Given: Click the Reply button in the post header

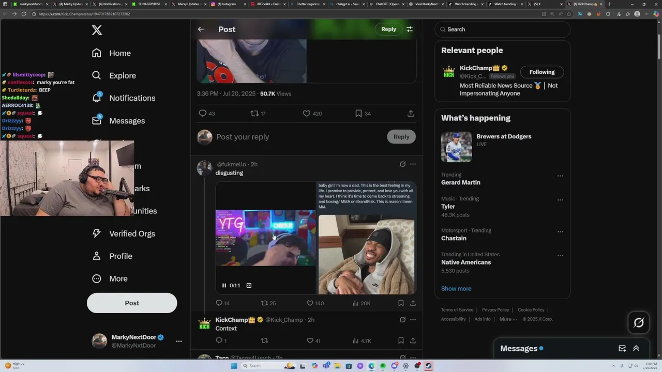Looking at the screenshot, I should [388, 29].
